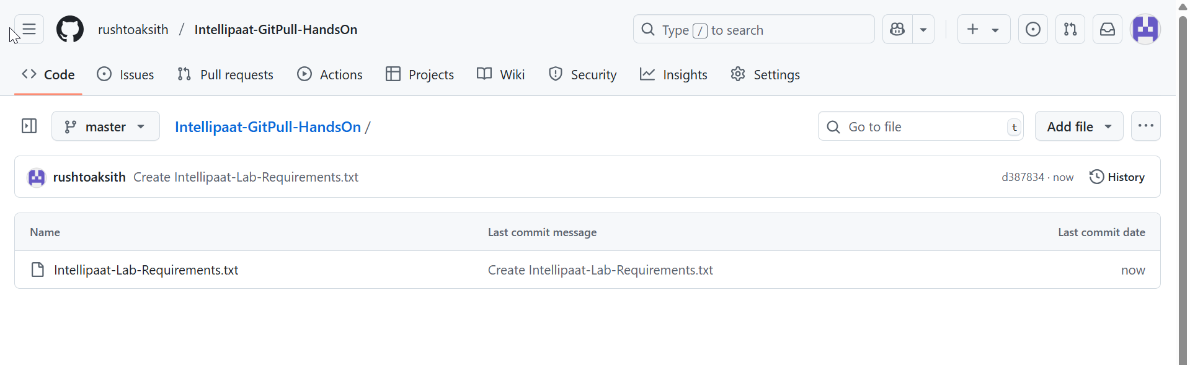Click the search magnifier icon in header
This screenshot has width=1190, height=365.
pyautogui.click(x=648, y=29)
